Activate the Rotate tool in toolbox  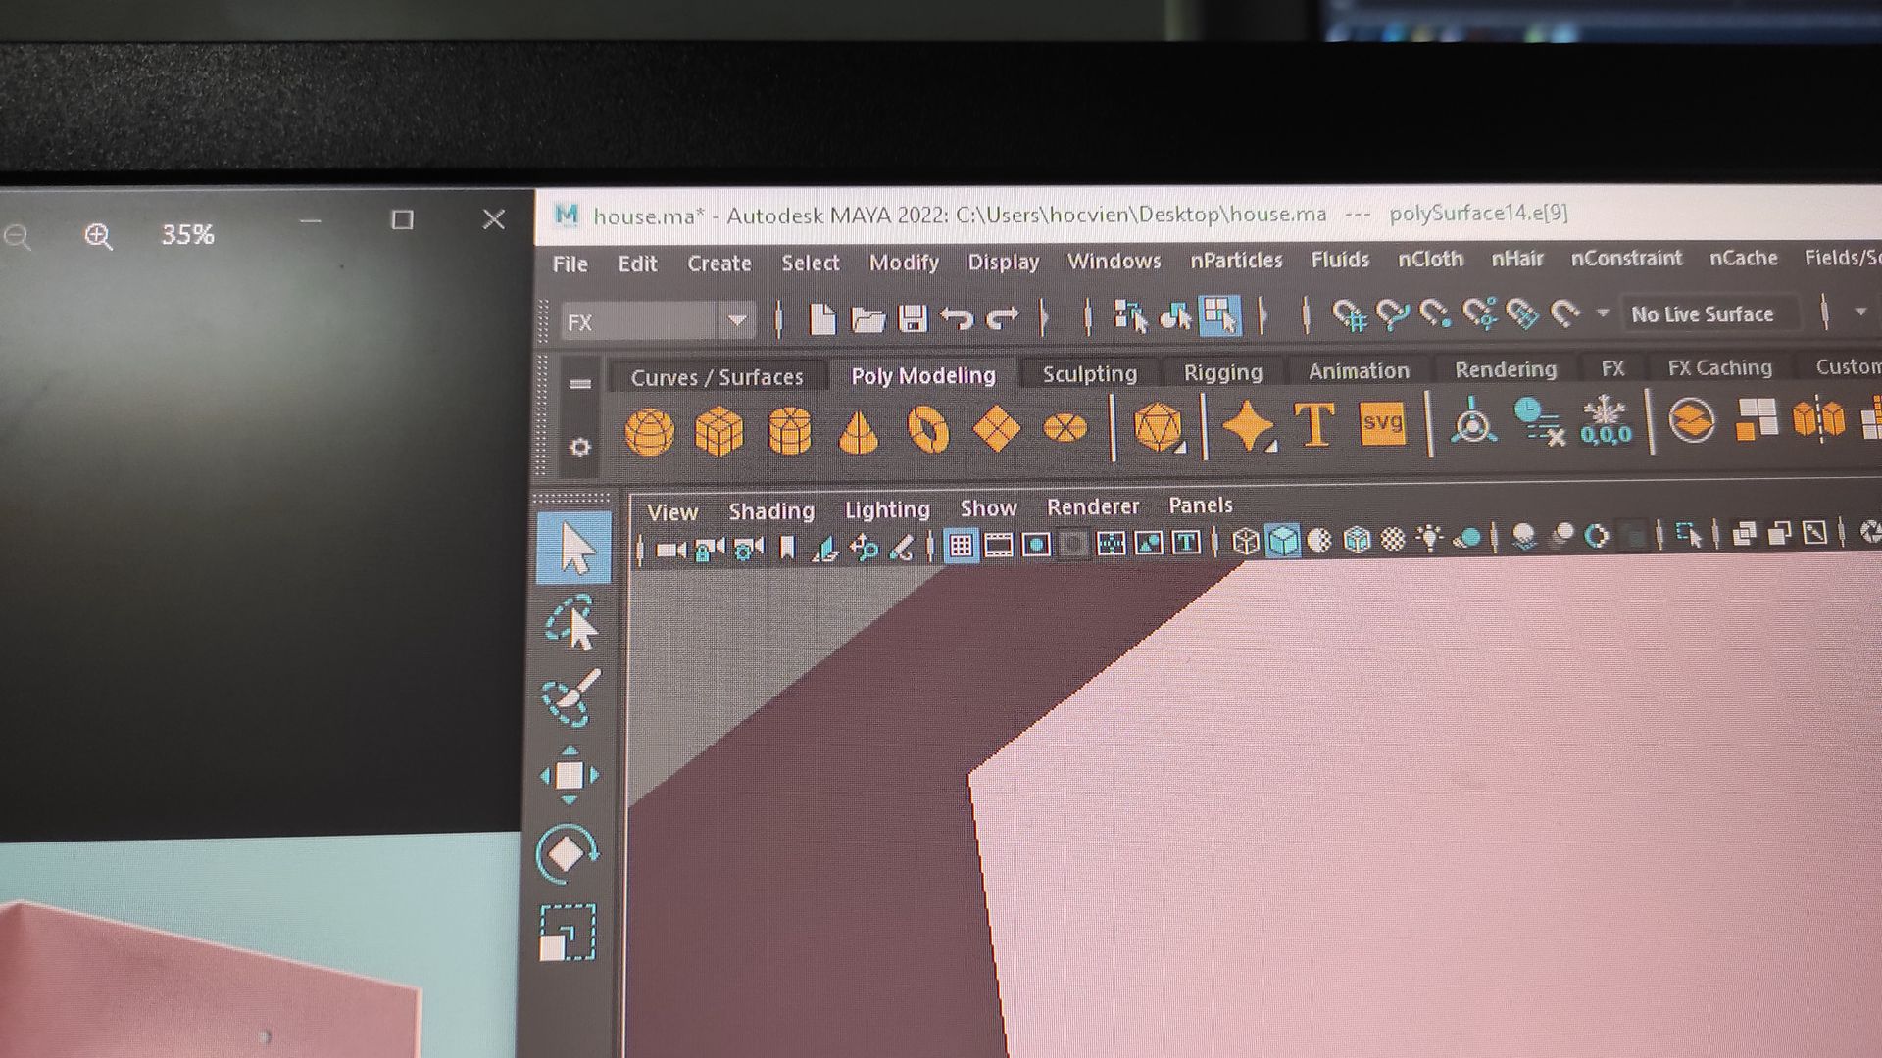pyautogui.click(x=568, y=852)
